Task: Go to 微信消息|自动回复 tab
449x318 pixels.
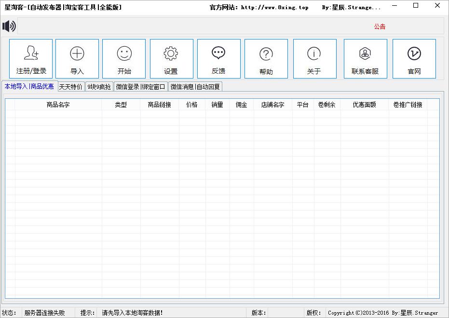Action: click(195, 87)
